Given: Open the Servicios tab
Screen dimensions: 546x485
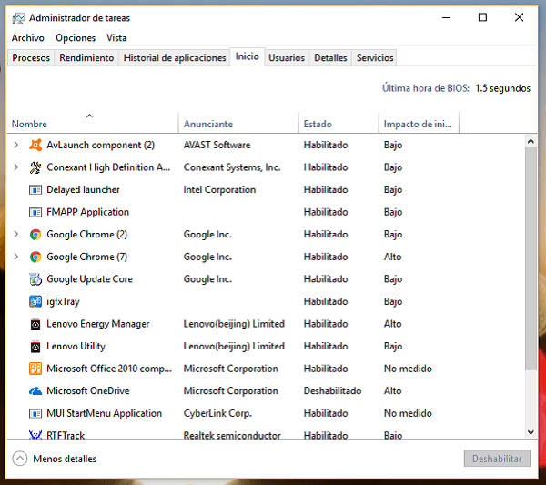Looking at the screenshot, I should (375, 57).
